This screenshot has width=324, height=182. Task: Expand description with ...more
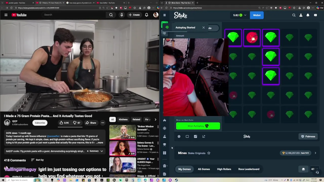tap(100, 143)
